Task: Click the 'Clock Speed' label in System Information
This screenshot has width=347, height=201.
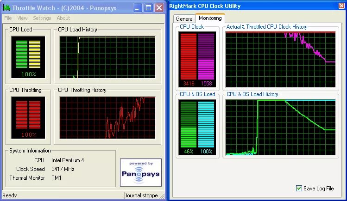Action: [x=31, y=169]
